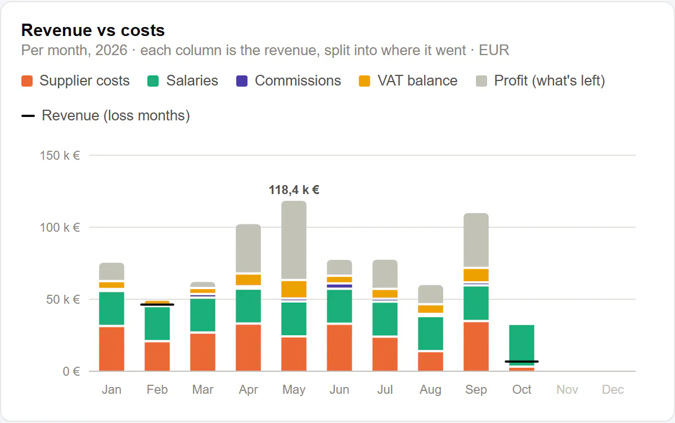Click the Jan label on the x-axis
Image resolution: width=675 pixels, height=423 pixels.
(111, 390)
